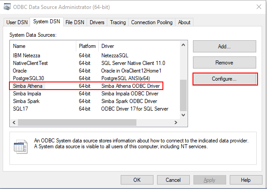267x189 pixels.
Task: Click the scroll left arrow in list
Action: [x=14, y=123]
